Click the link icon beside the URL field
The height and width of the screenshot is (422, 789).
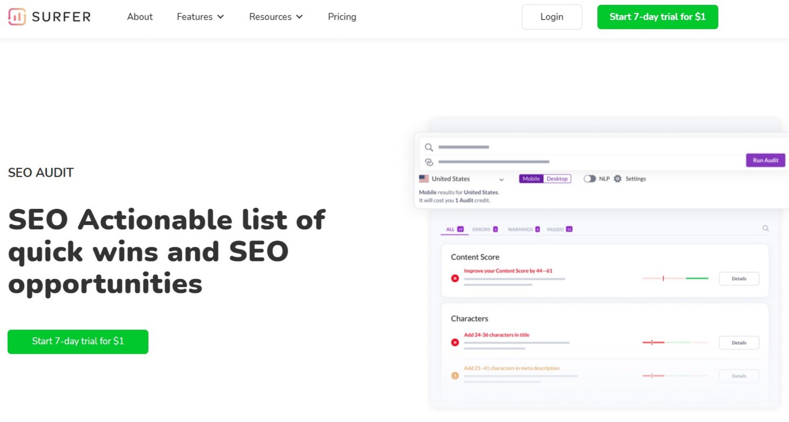click(429, 162)
